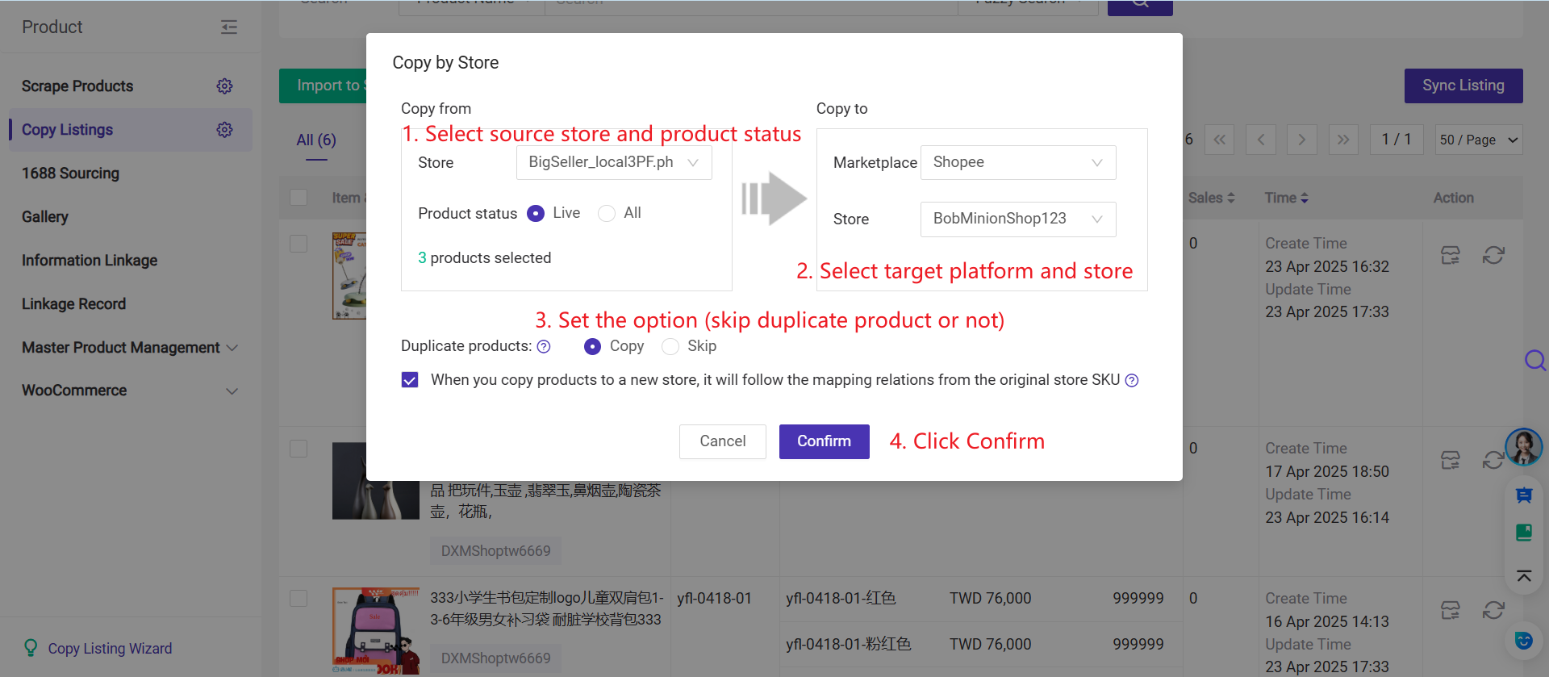
Task: Click 'yfl-0418-01-红色' variant cell
Action: [841, 599]
